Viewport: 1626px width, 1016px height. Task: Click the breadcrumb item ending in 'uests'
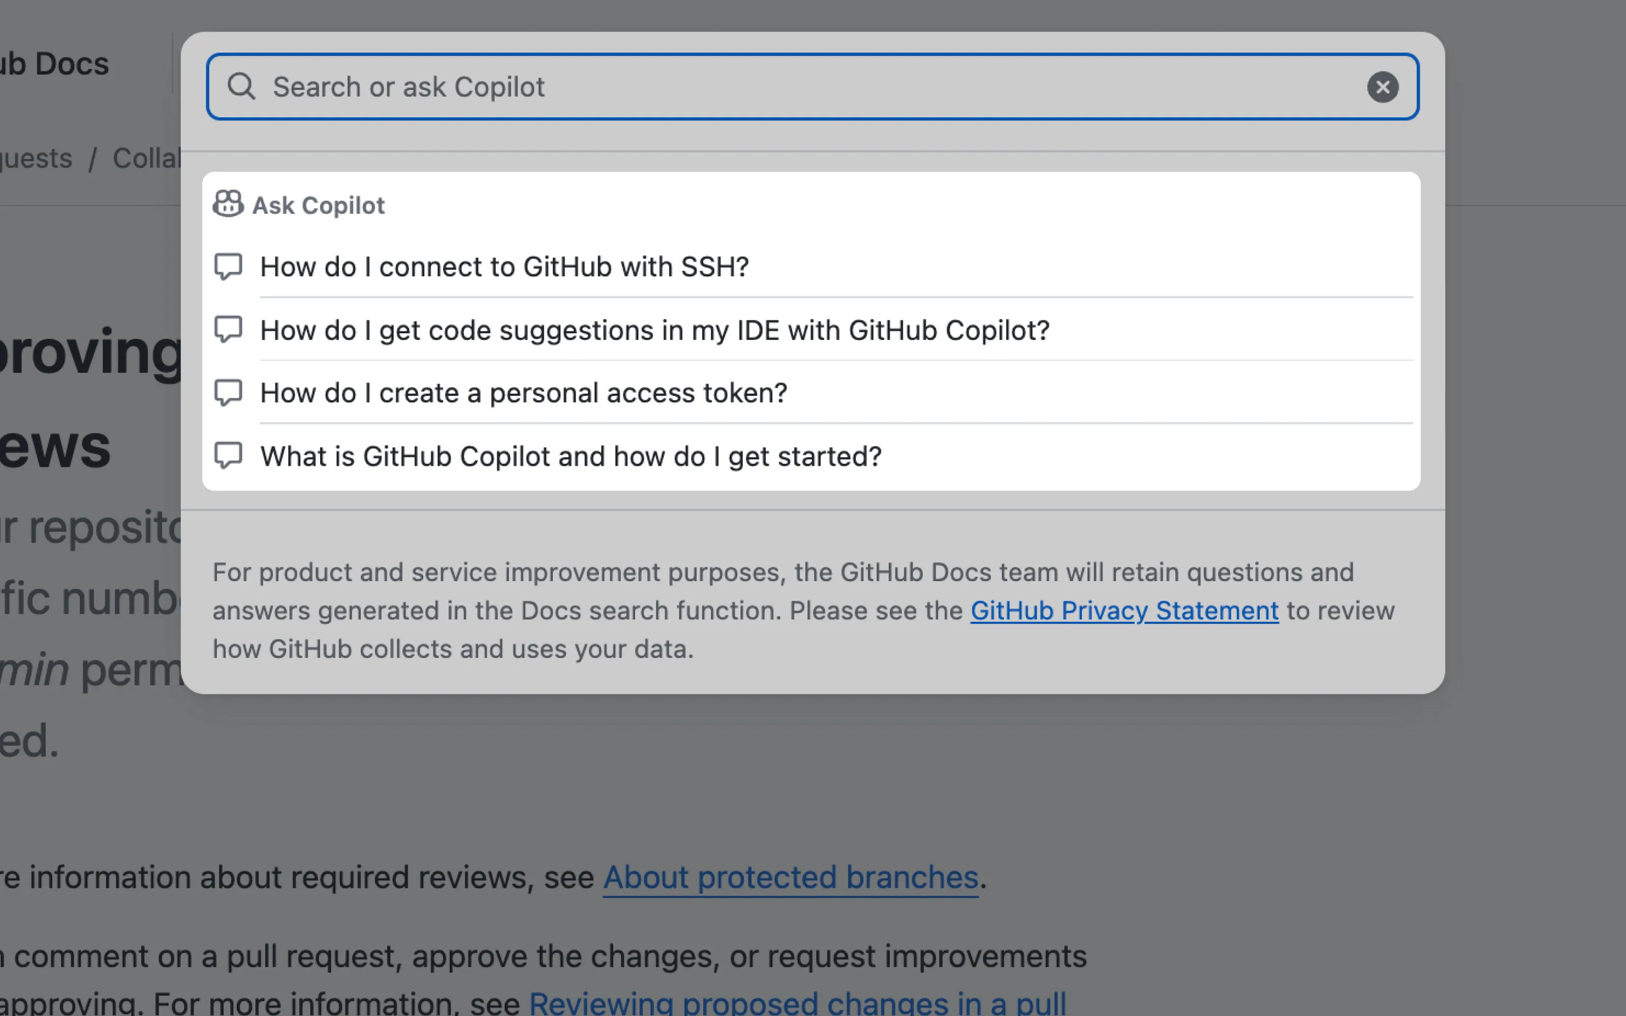coord(35,158)
